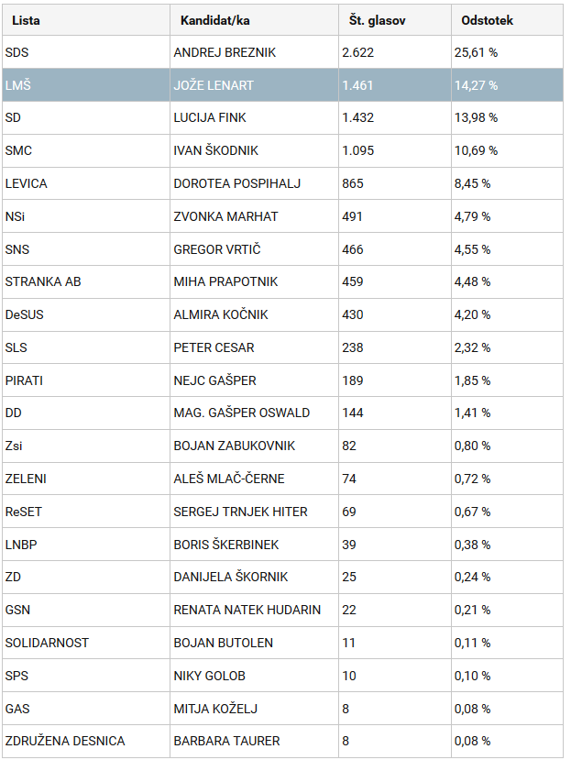
Task: Click the NSi list cell
Action: click(86, 216)
